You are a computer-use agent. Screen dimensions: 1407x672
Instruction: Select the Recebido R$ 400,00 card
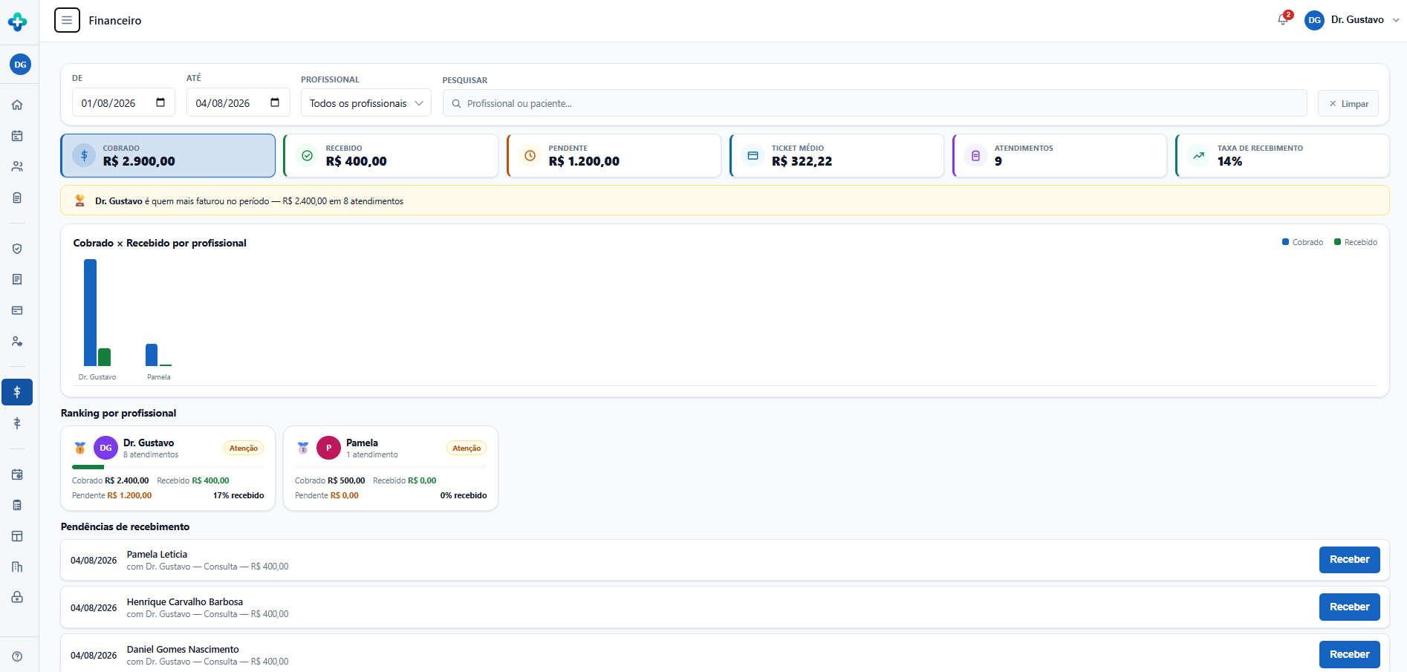(x=391, y=156)
